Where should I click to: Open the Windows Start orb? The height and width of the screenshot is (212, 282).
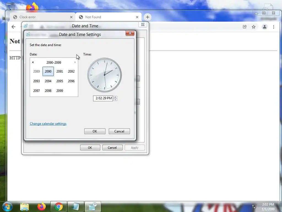[7, 206]
